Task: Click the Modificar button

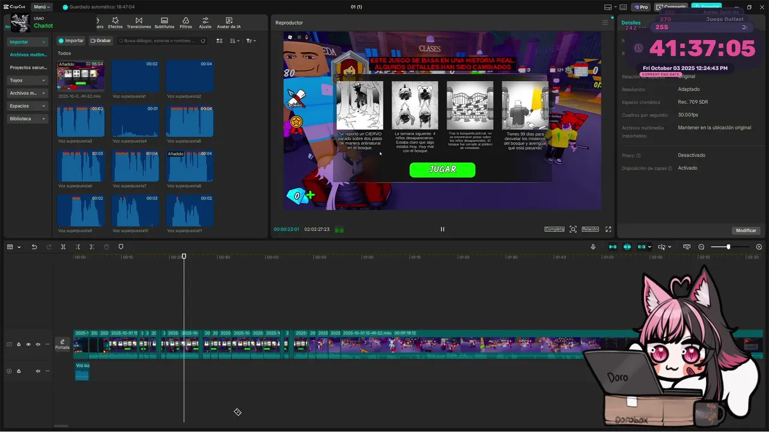Action: pos(746,230)
